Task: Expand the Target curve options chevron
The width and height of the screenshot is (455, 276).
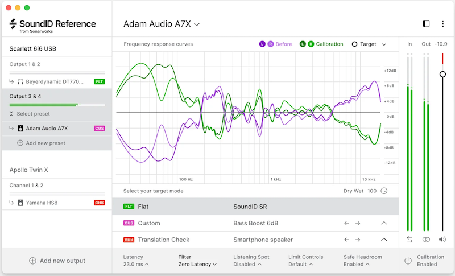Action: (384, 44)
